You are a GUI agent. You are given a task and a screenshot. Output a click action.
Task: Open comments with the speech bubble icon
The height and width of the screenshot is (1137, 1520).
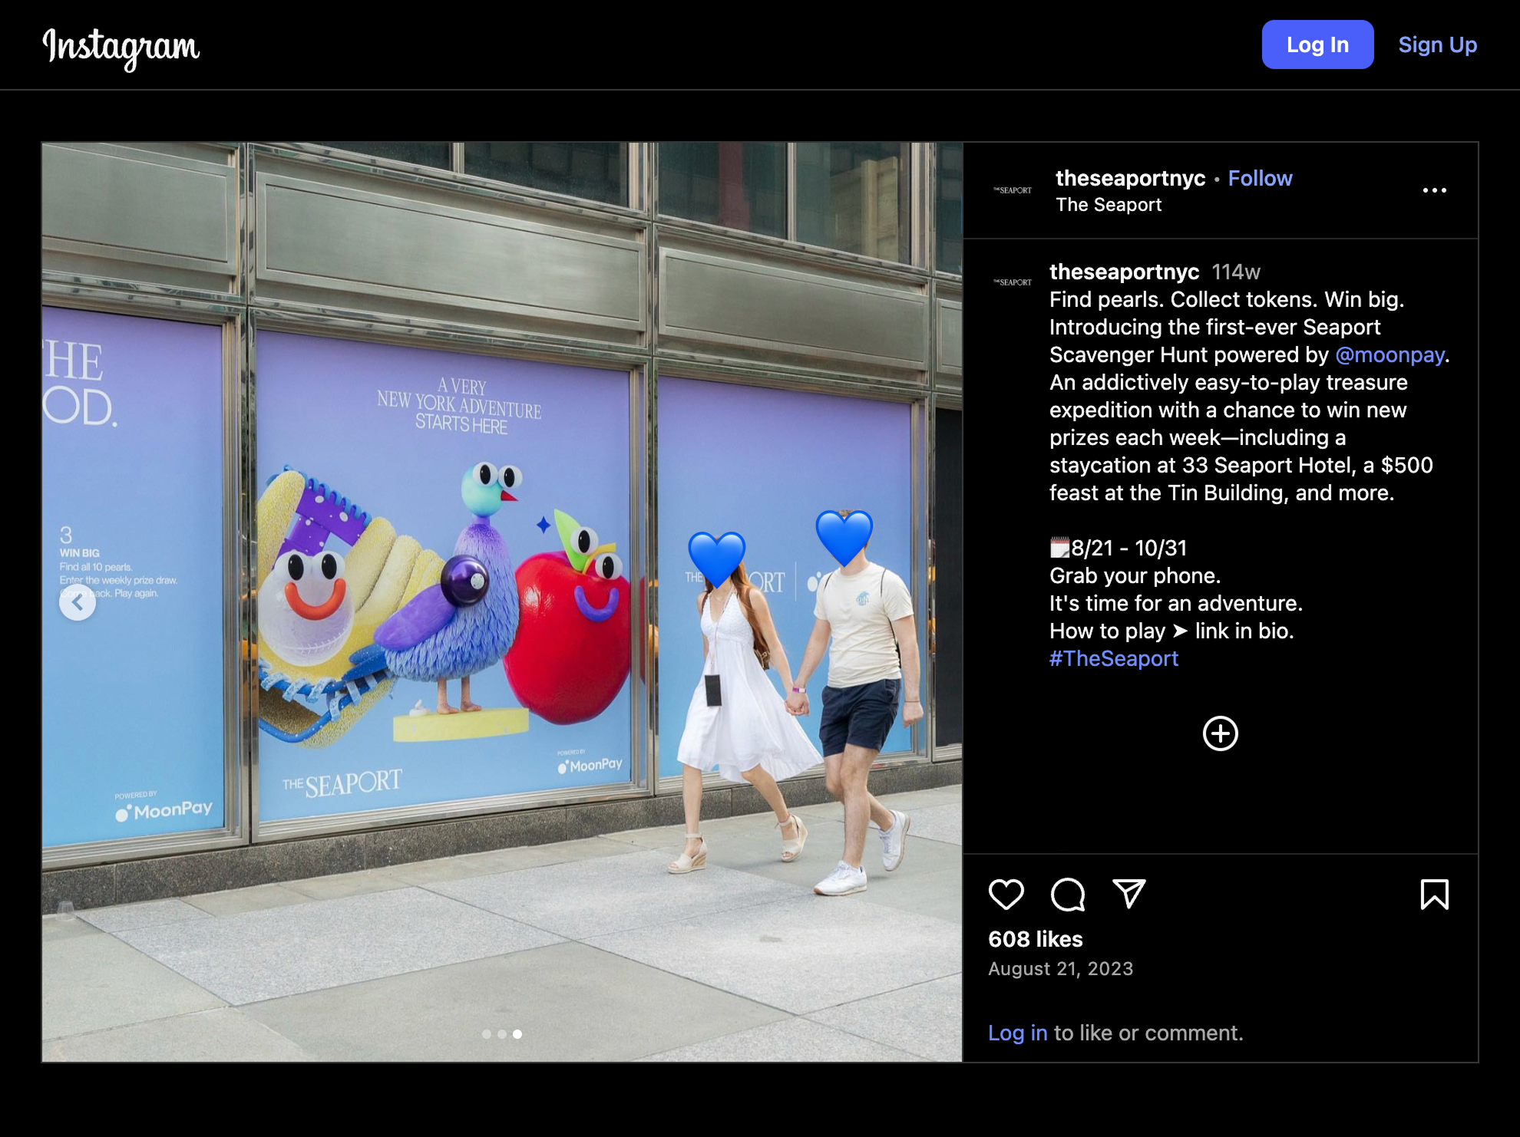[x=1067, y=895]
